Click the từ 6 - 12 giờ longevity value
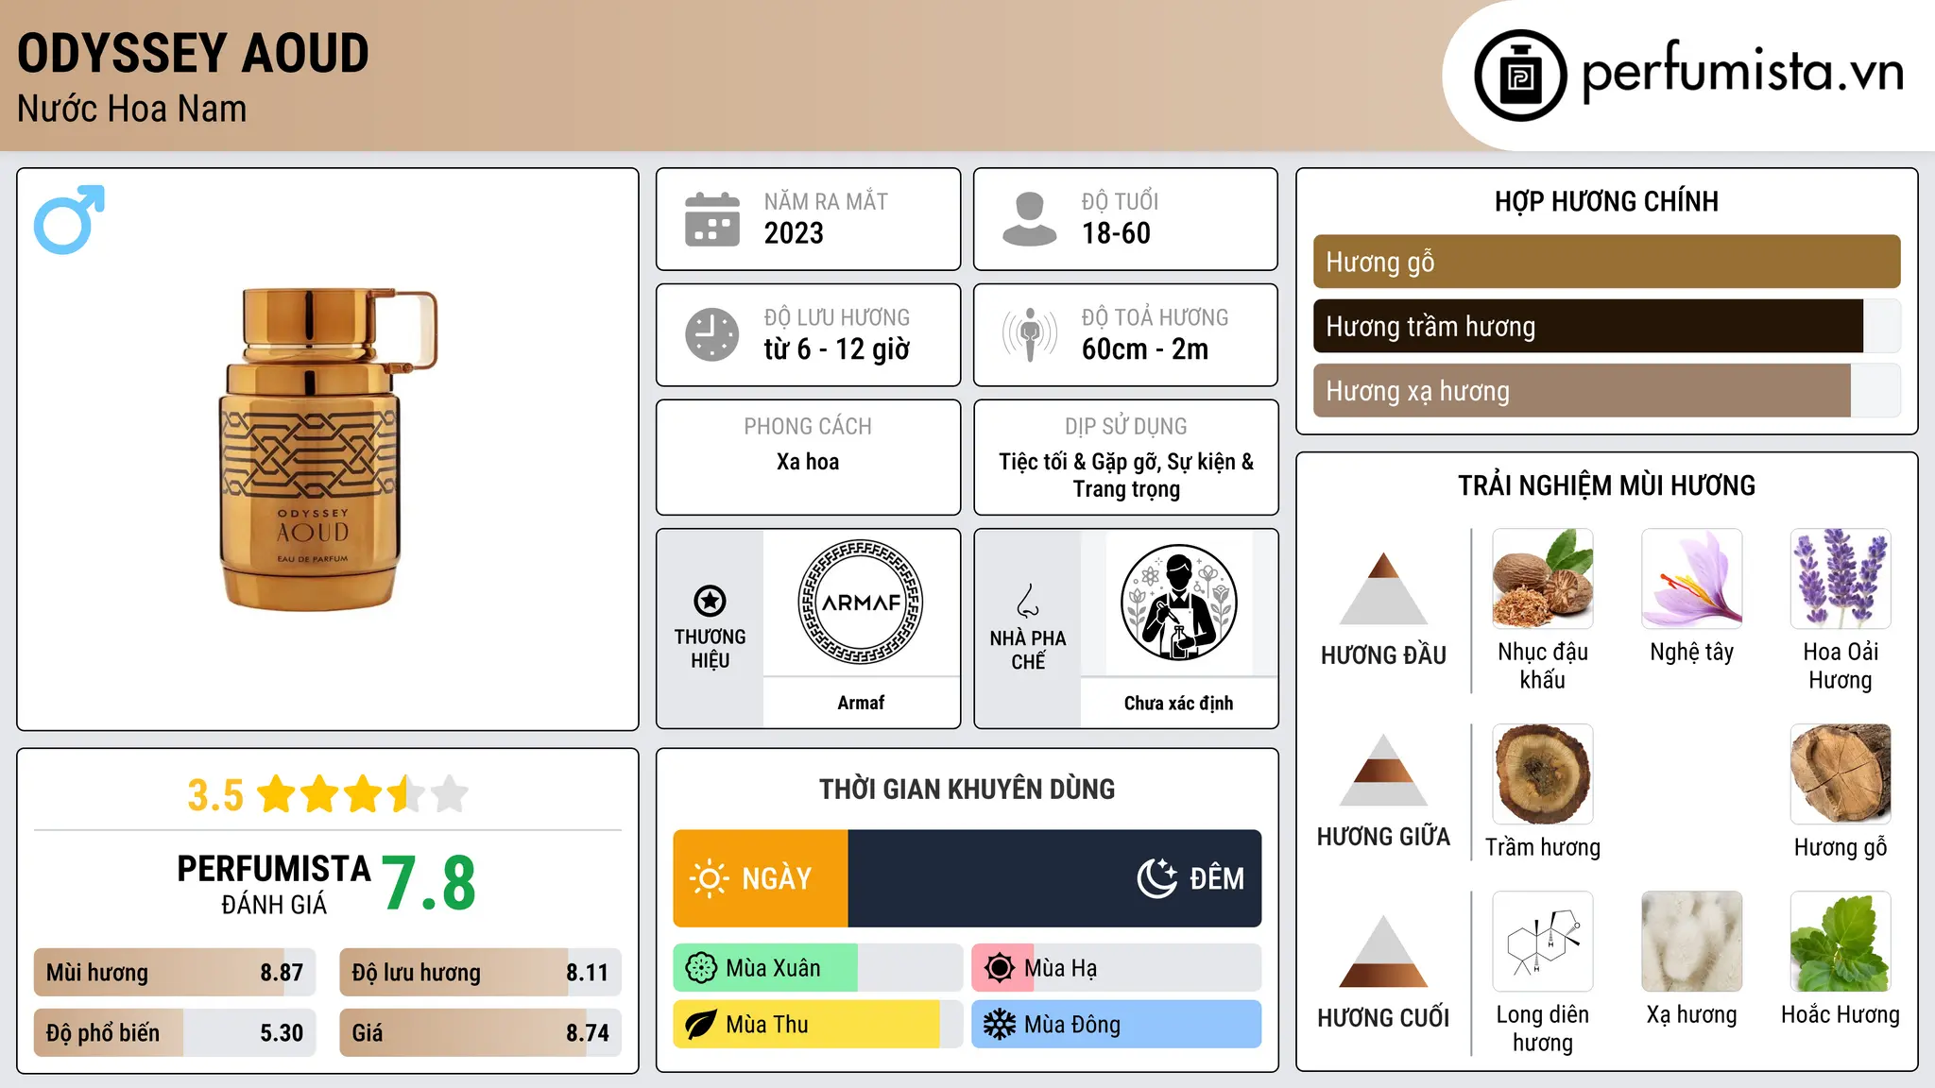The height and width of the screenshot is (1088, 1935). 837,349
